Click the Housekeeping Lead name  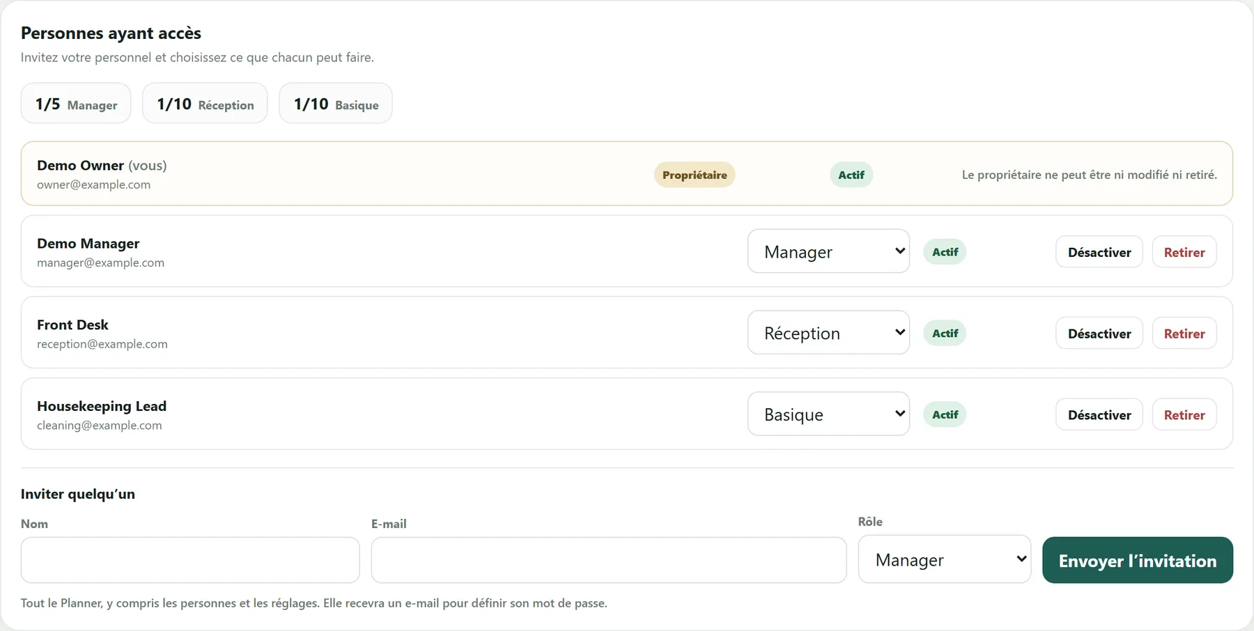[102, 407]
